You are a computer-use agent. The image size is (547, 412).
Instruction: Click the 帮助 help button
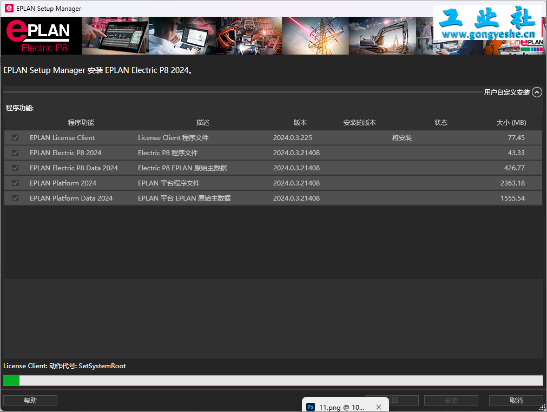[x=30, y=401]
